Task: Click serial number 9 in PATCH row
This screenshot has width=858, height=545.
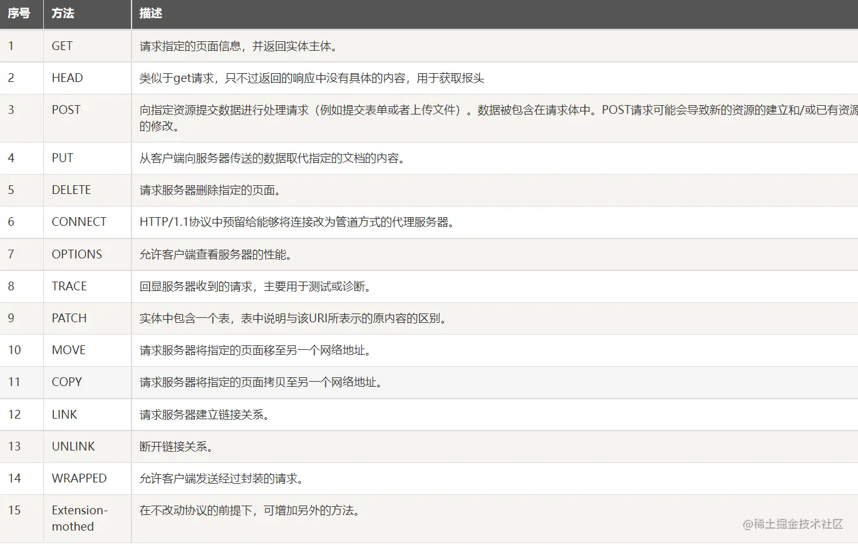Action: tap(11, 318)
